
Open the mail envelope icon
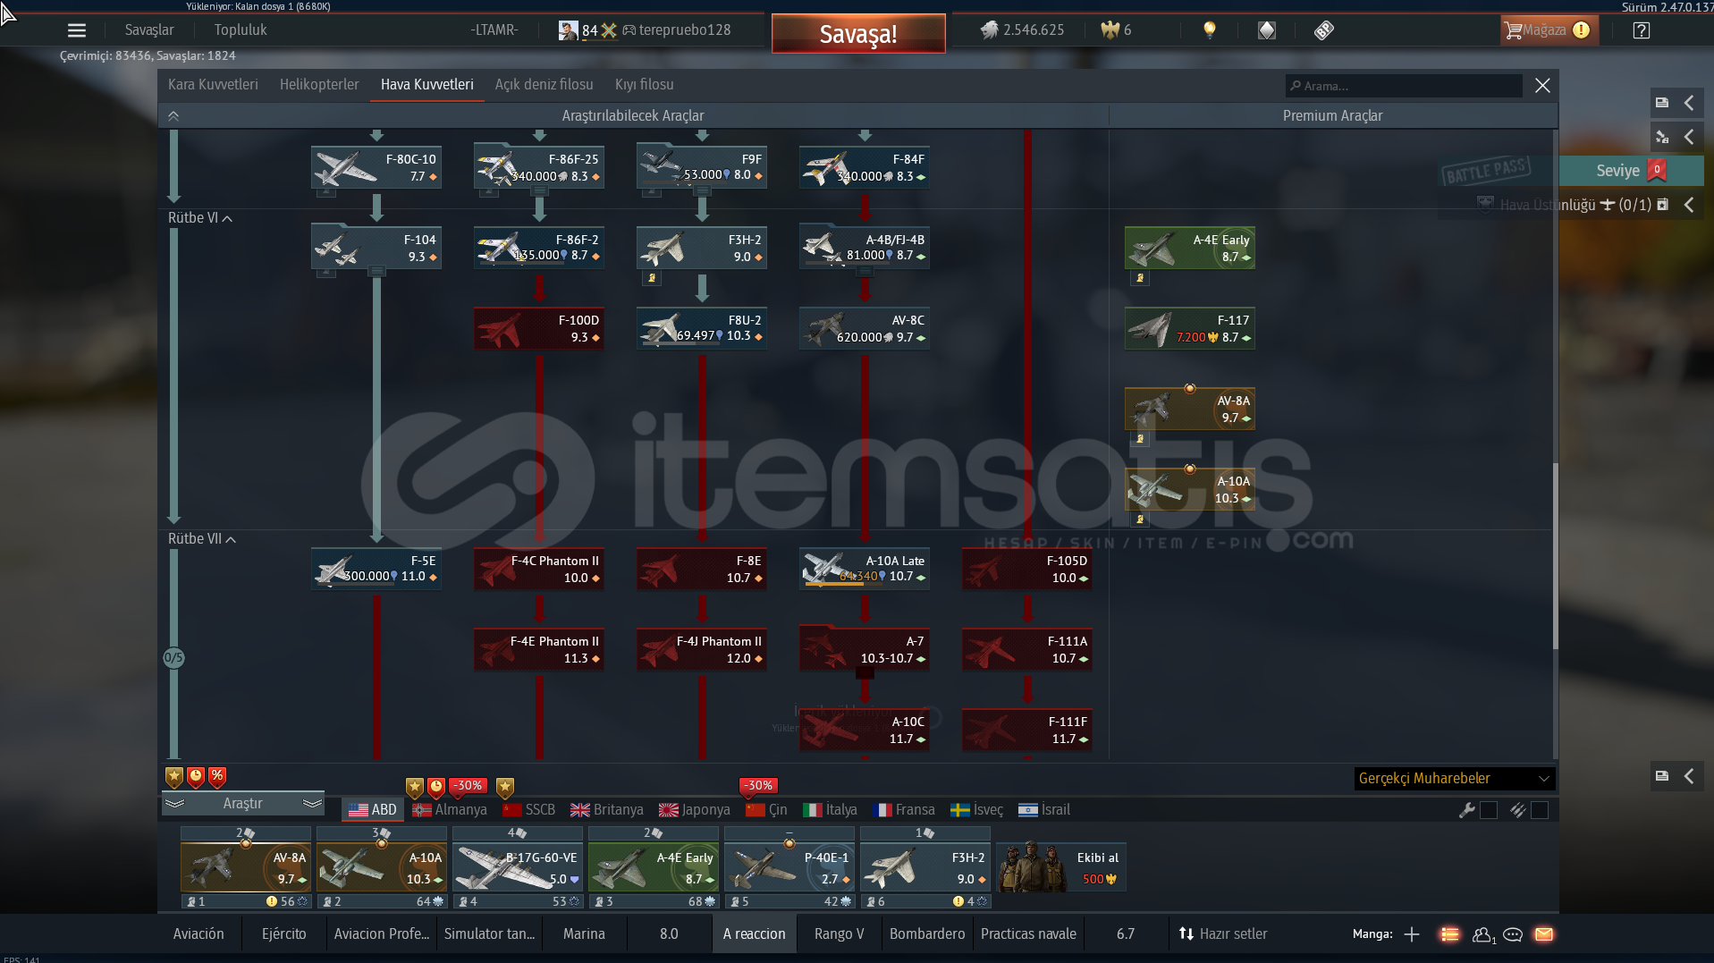(x=1544, y=934)
